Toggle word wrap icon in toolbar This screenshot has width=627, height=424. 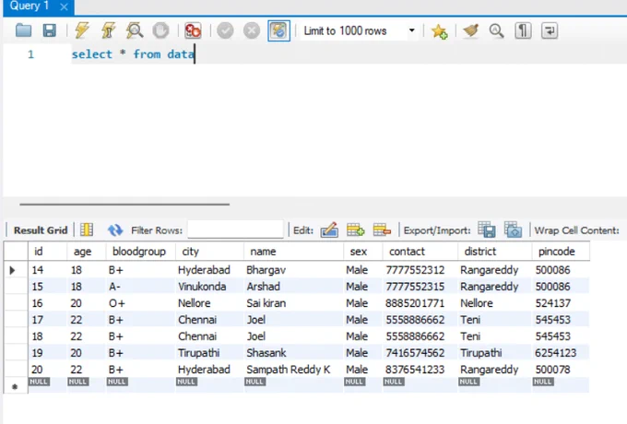[x=550, y=30]
